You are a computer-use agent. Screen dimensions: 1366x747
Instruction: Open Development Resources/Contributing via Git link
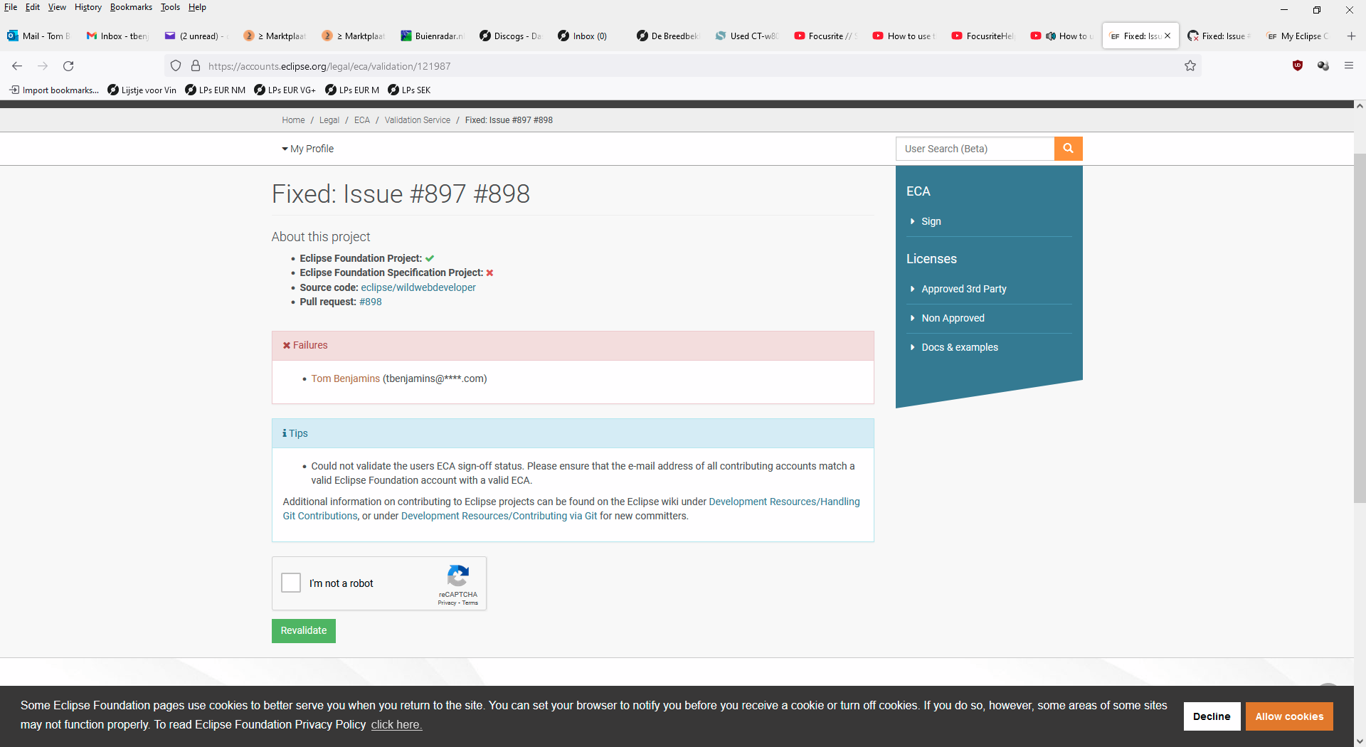click(x=499, y=516)
